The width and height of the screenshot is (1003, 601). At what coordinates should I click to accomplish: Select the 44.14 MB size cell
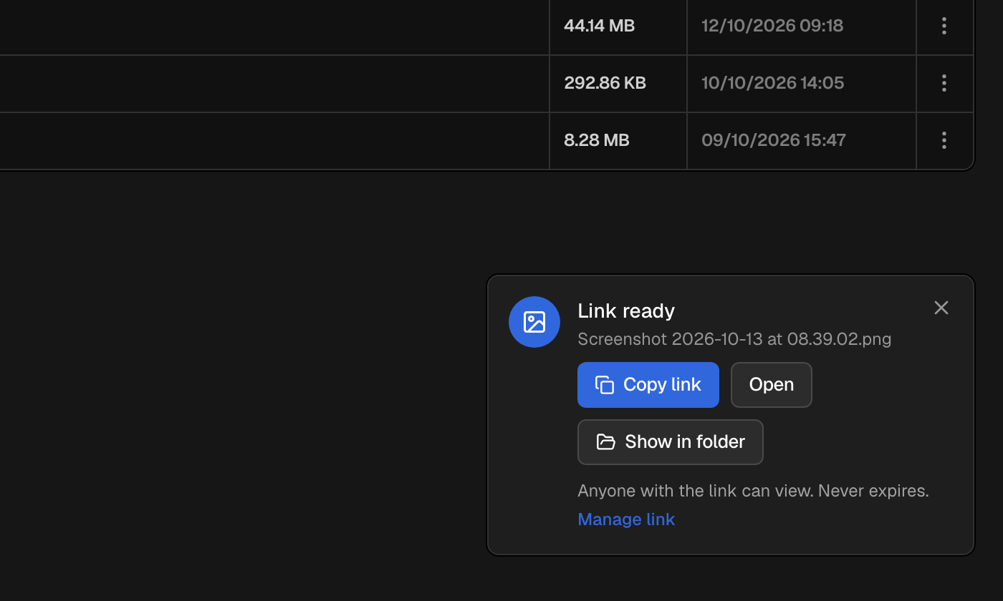[x=618, y=26]
